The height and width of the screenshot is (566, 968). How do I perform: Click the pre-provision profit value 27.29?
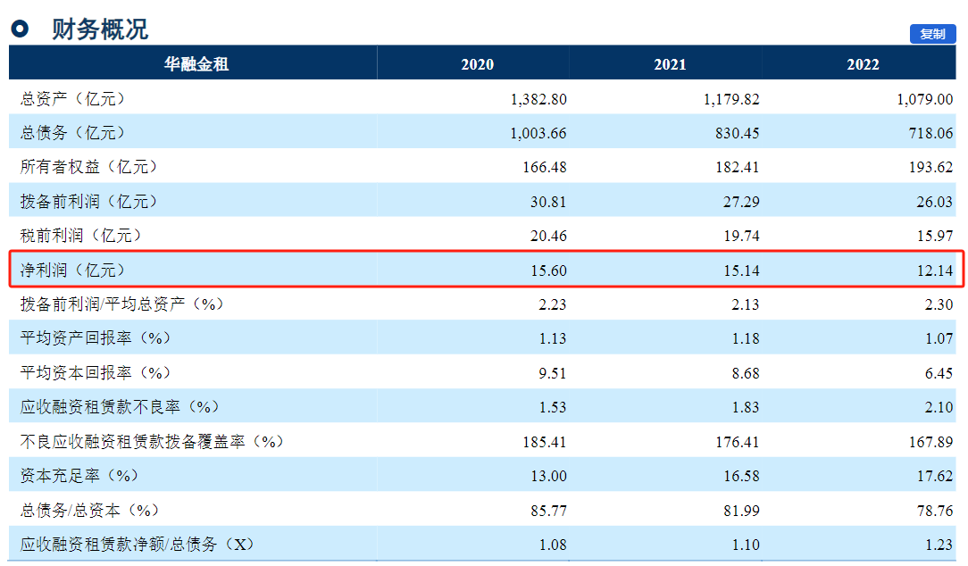[741, 202]
